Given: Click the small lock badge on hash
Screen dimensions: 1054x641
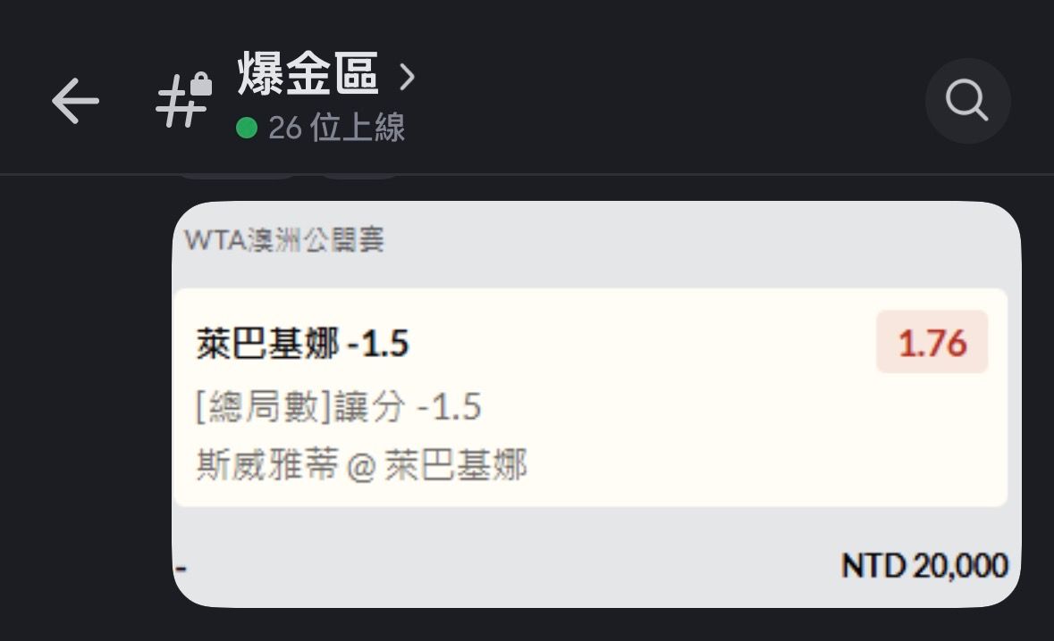Looking at the screenshot, I should coord(201,85).
